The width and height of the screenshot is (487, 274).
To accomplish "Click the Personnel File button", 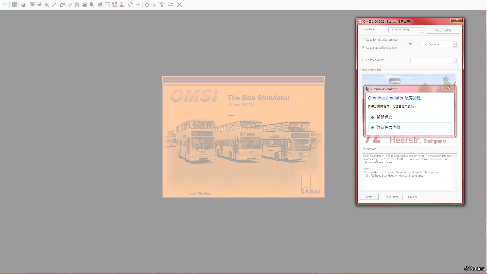I will point(443,30).
